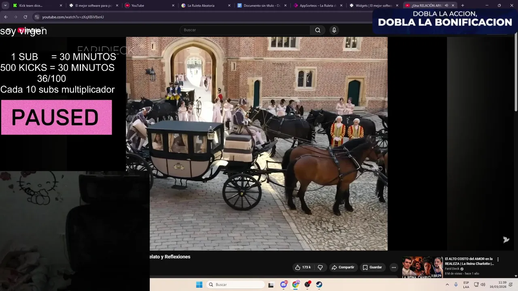Viewport: 518px width, 291px height.
Task: Open El ALTO COSTO del AMOR video title
Action: [x=469, y=261]
